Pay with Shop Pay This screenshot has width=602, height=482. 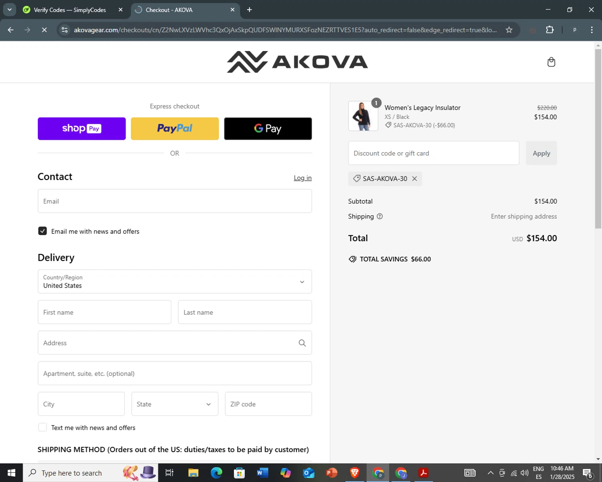click(81, 129)
